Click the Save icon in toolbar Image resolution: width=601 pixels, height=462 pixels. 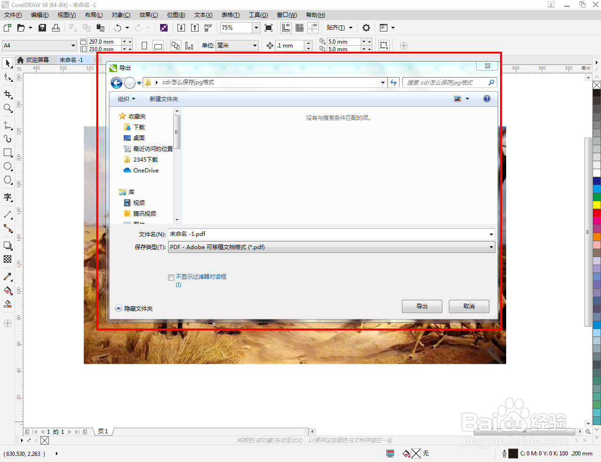coord(42,28)
